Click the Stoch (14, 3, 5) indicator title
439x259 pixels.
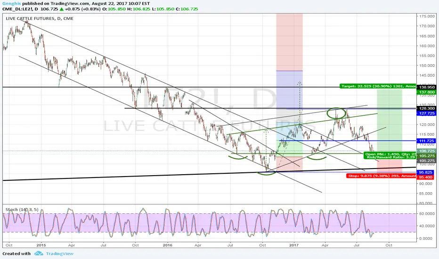click(22, 210)
